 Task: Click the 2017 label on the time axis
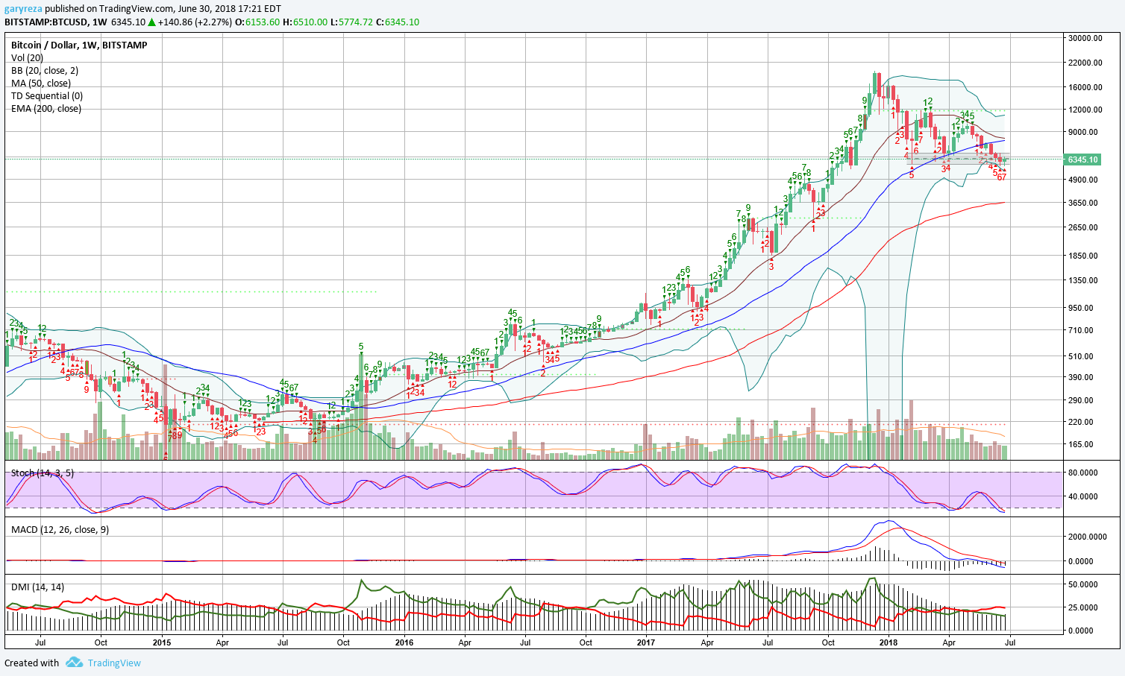pyautogui.click(x=646, y=642)
